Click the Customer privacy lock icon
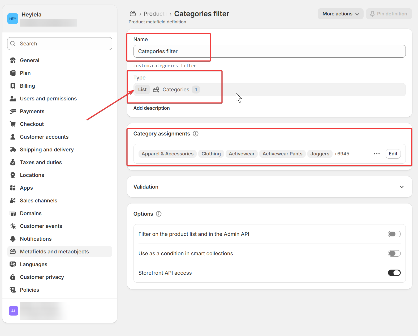The width and height of the screenshot is (418, 336). tap(13, 277)
